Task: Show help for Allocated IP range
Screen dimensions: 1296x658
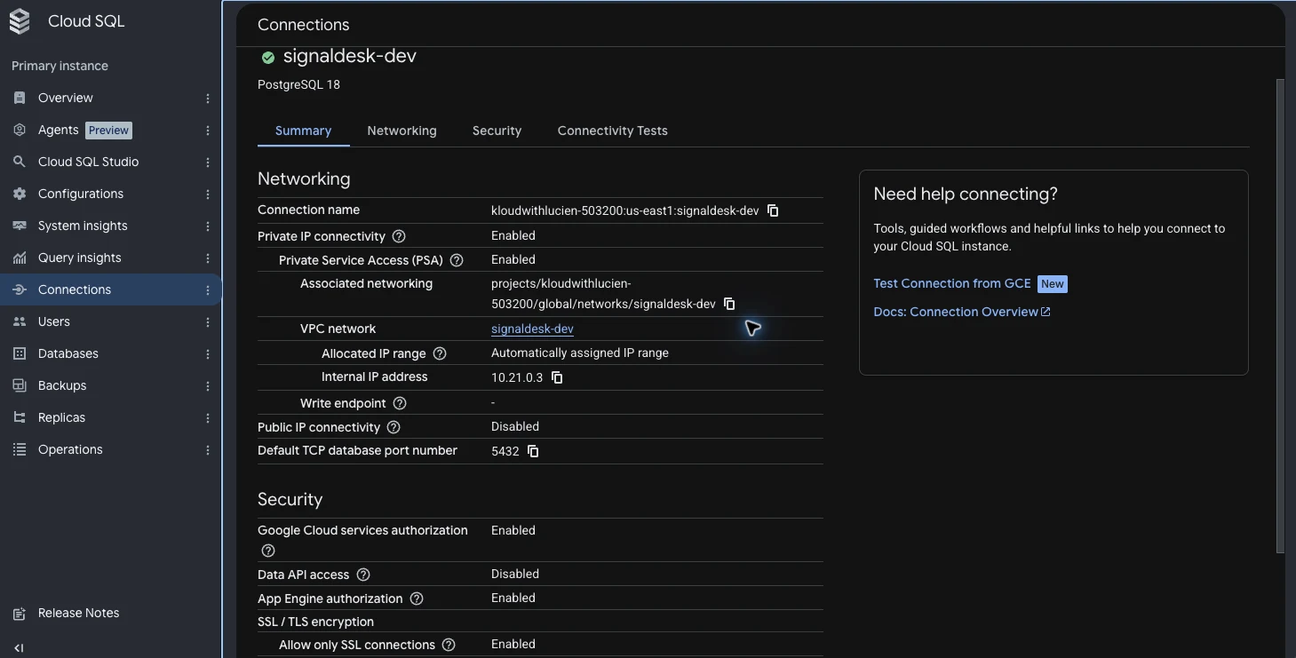Action: click(440, 353)
